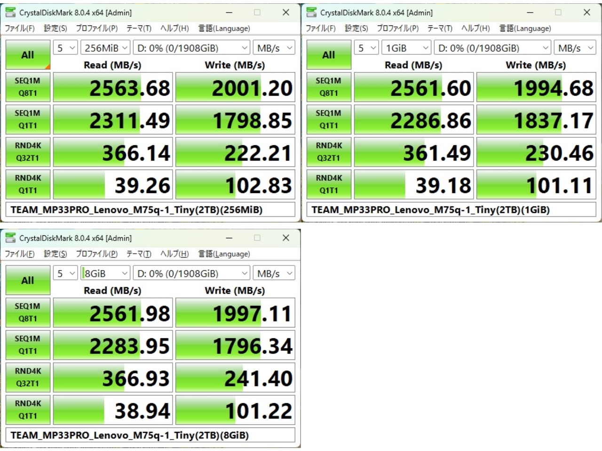
Task: Open テーマ(T) menu in the 8GiB window
Action: point(139,254)
